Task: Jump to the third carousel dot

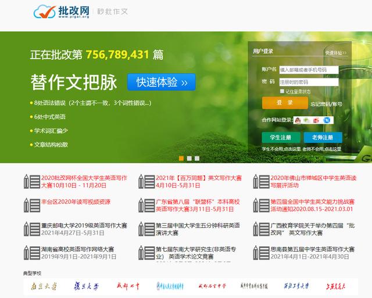Action: pyautogui.click(x=197, y=158)
